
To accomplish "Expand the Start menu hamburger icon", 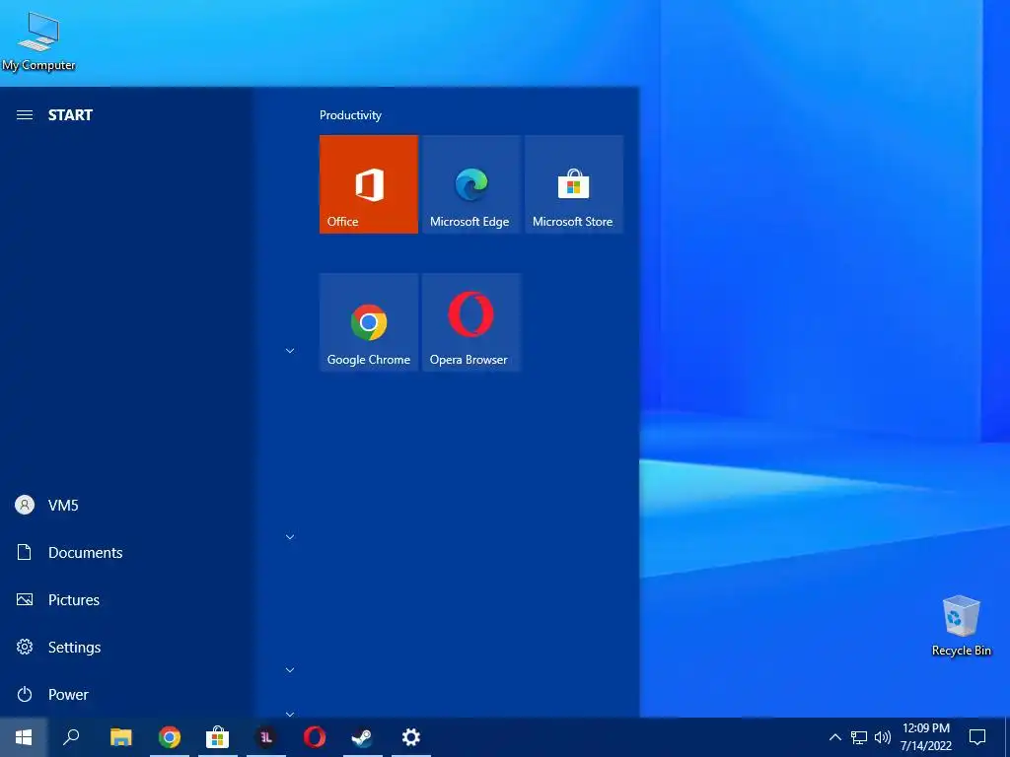I will 25,115.
